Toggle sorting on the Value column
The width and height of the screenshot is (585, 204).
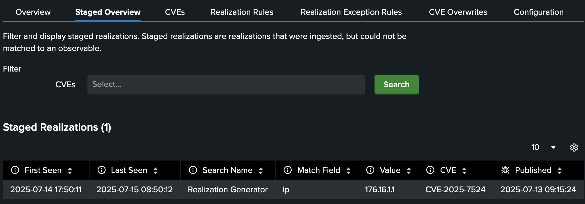[409, 170]
